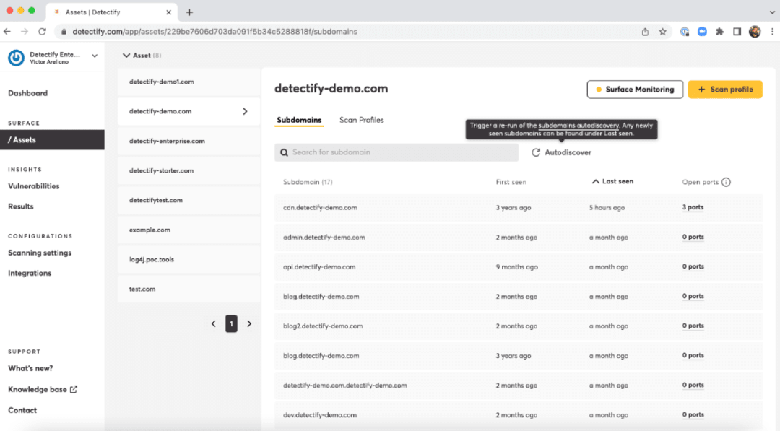Image resolution: width=780 pixels, height=431 pixels.
Task: Bookmark this page with star icon
Action: coord(662,32)
